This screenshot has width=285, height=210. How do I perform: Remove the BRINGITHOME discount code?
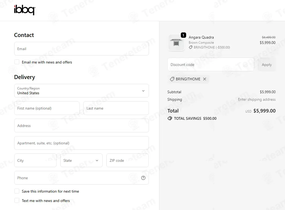tap(205, 79)
